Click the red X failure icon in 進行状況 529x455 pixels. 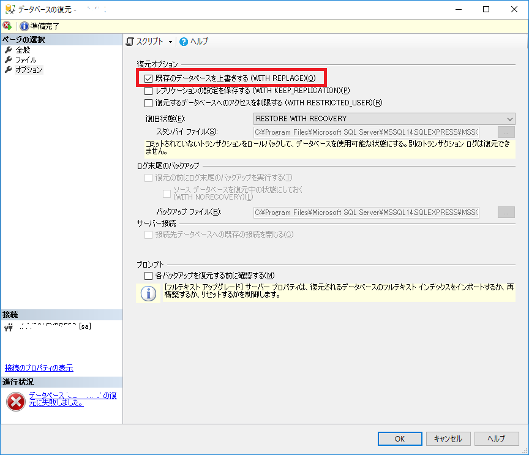[x=16, y=401]
